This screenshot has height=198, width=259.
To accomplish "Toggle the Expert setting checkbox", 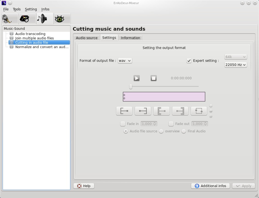I will [189, 61].
